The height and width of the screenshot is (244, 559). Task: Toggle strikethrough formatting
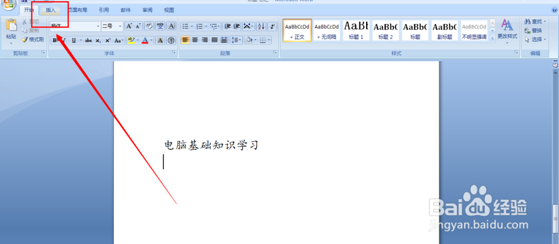tap(88, 41)
